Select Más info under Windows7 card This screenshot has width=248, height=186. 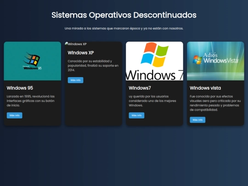136,115
